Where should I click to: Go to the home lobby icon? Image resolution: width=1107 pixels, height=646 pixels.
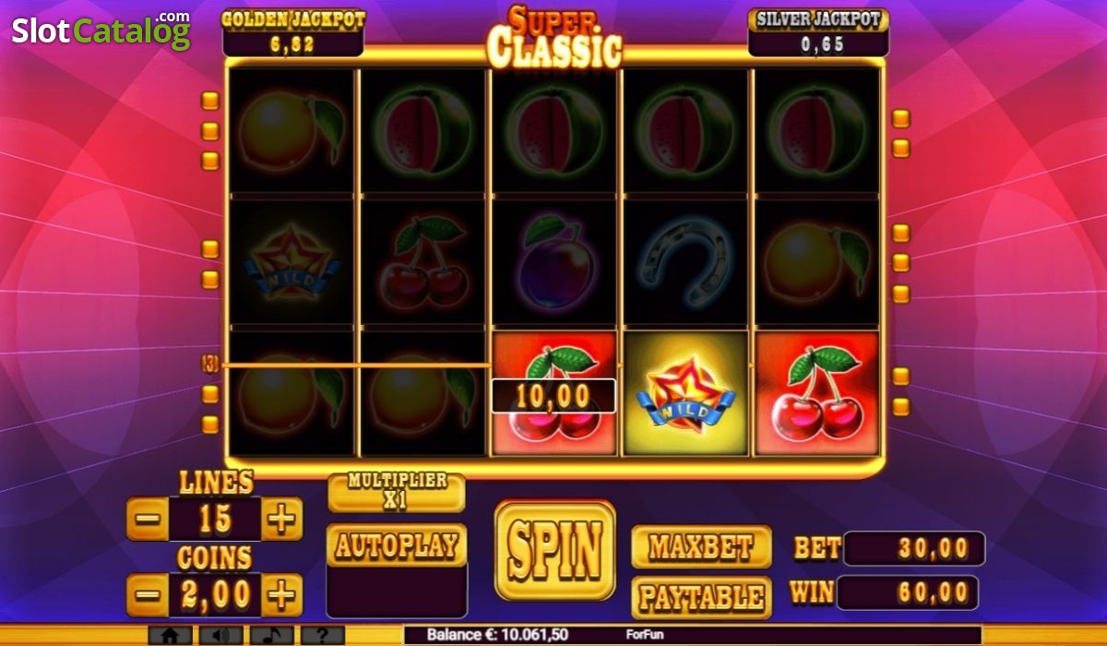(x=170, y=635)
